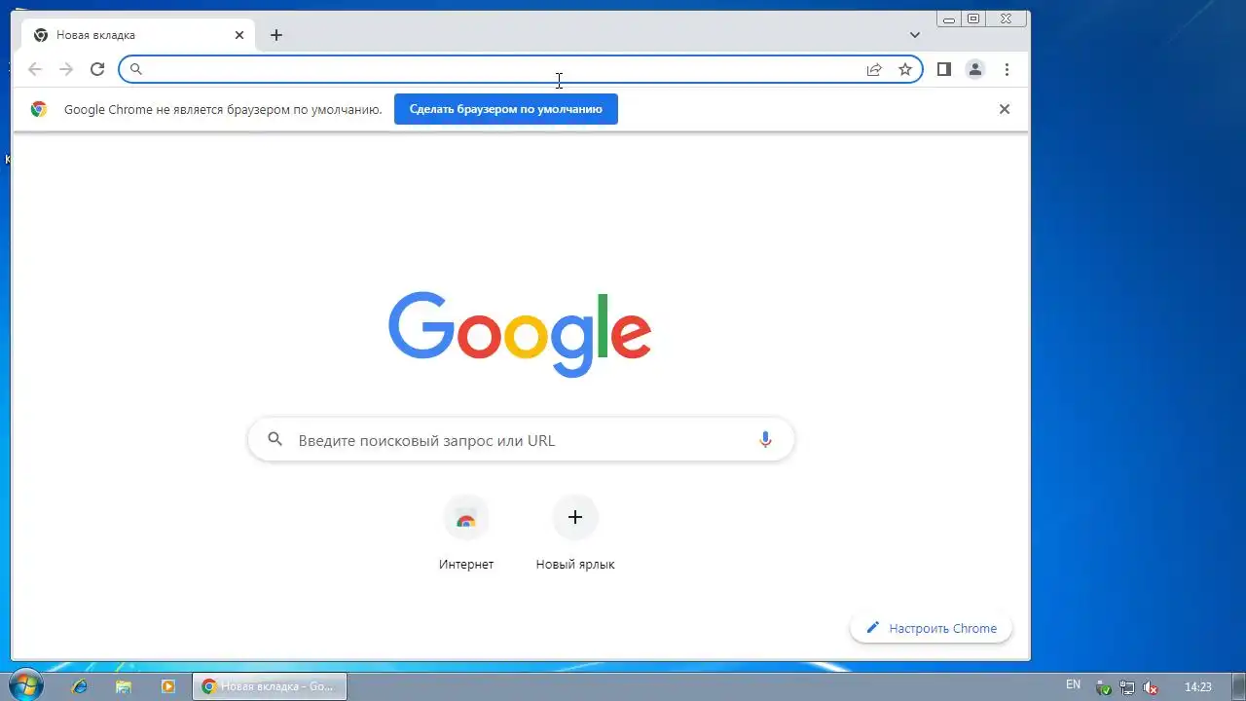Open the tab search dropdown arrow
1246x701 pixels.
915,35
